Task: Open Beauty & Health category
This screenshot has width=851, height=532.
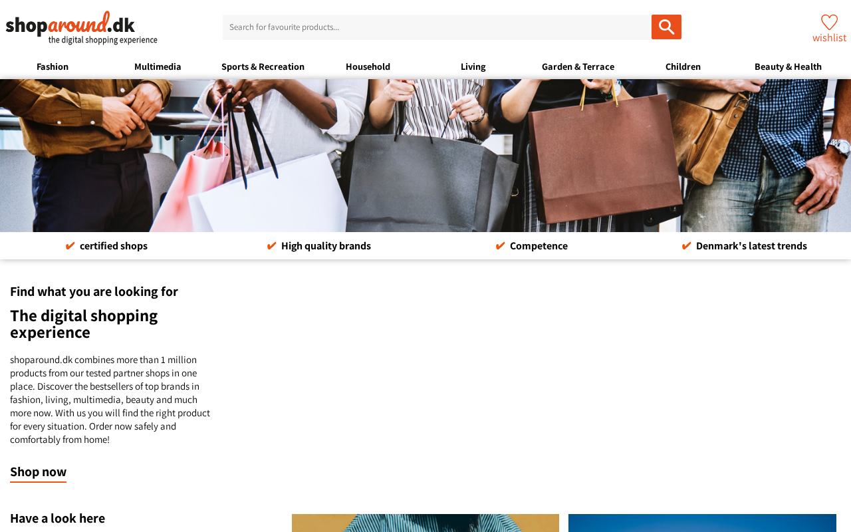Action: [x=788, y=66]
